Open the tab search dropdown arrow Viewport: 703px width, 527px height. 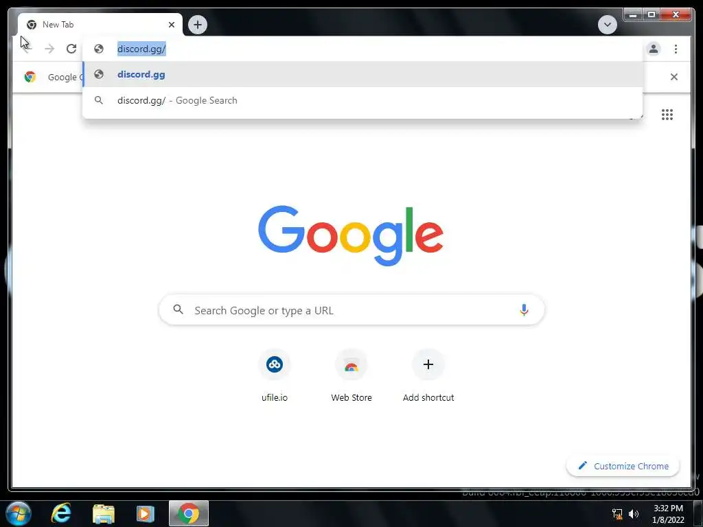pos(607,25)
